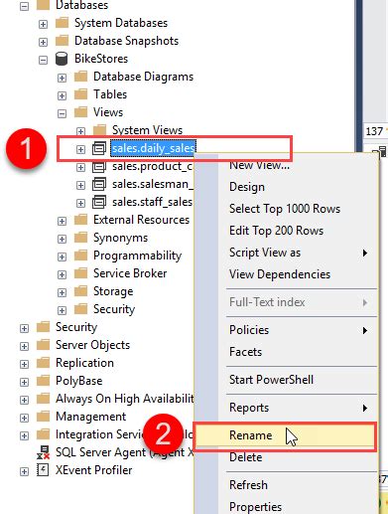Click the SQL Server Agent icon
This screenshot has width=388, height=514.
[x=43, y=452]
